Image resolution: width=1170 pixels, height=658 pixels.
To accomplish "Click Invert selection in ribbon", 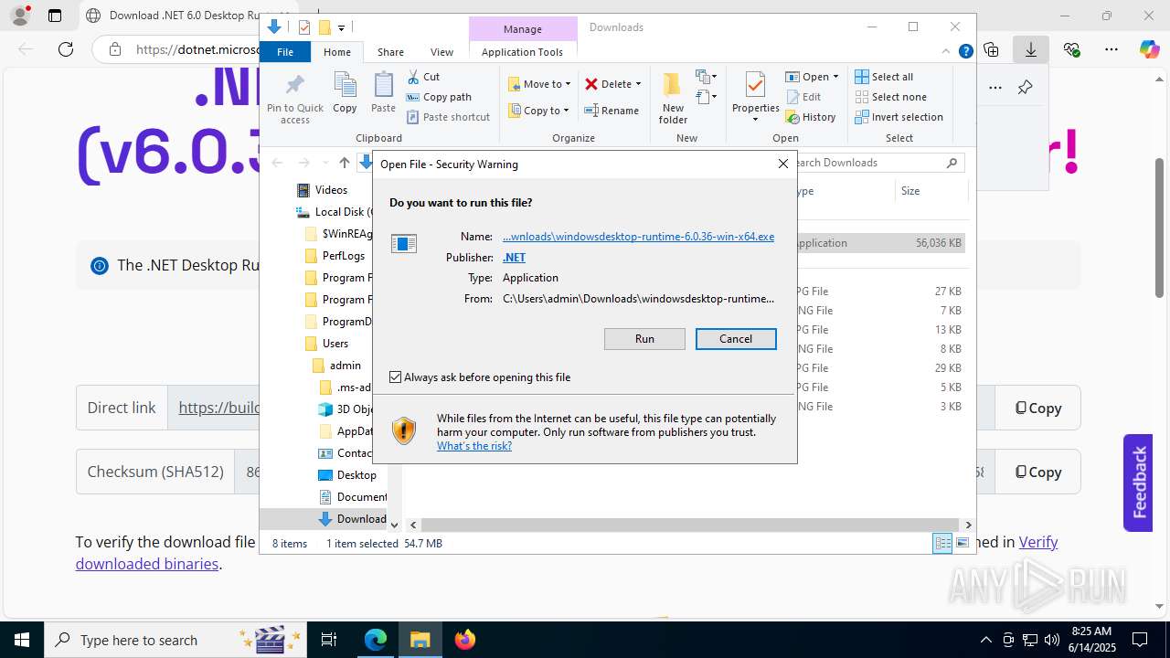I will pos(899,117).
